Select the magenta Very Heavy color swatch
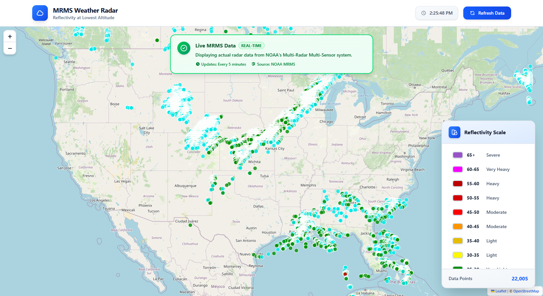This screenshot has height=296, width=543. click(457, 169)
